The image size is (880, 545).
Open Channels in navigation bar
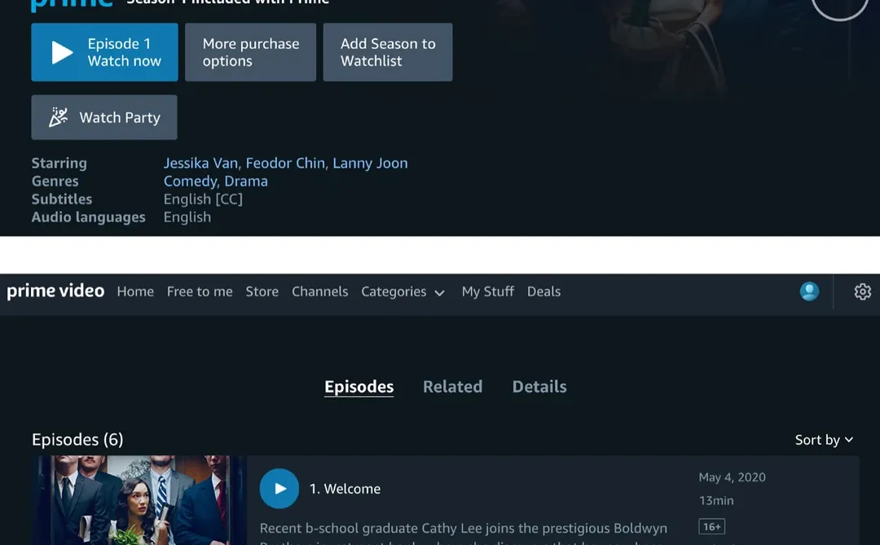320,292
